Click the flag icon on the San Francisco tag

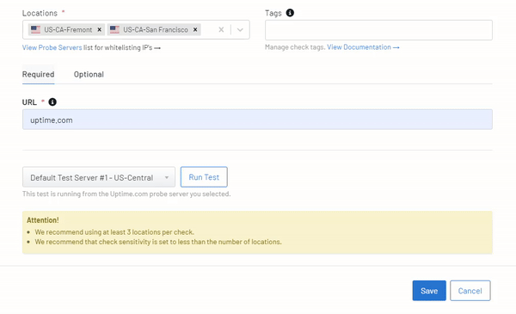114,29
